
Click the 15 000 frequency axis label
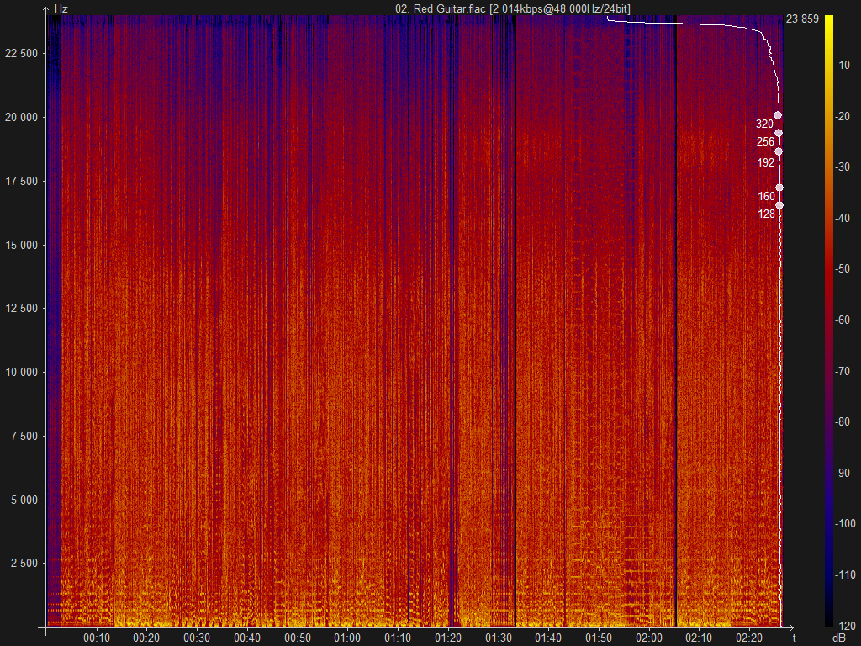[22, 245]
